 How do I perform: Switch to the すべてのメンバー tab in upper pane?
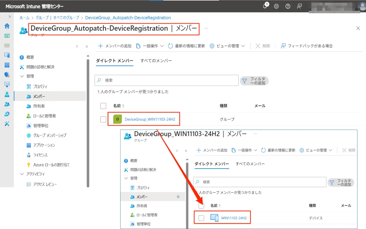[156, 61]
